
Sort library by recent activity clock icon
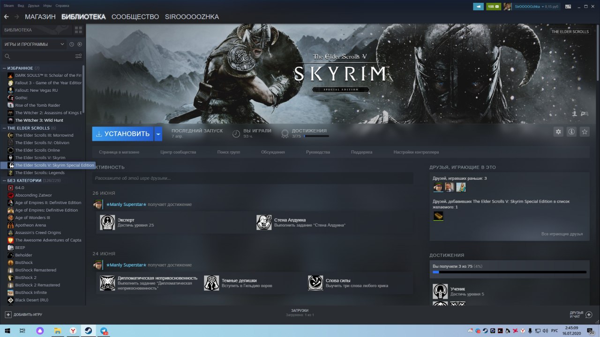point(72,44)
